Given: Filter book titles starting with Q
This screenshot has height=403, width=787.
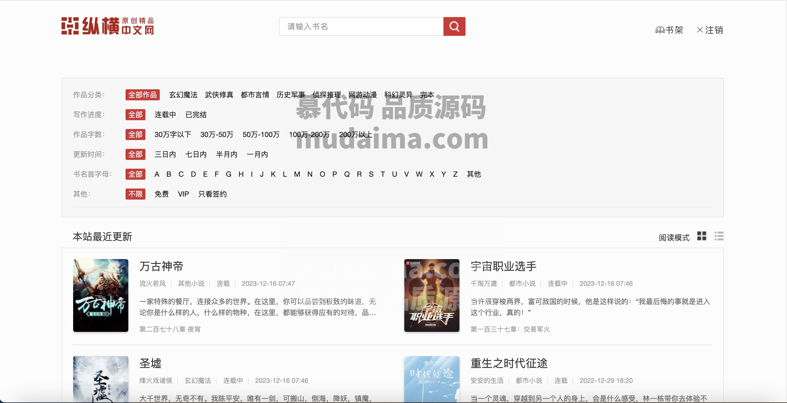Looking at the screenshot, I should 347,174.
